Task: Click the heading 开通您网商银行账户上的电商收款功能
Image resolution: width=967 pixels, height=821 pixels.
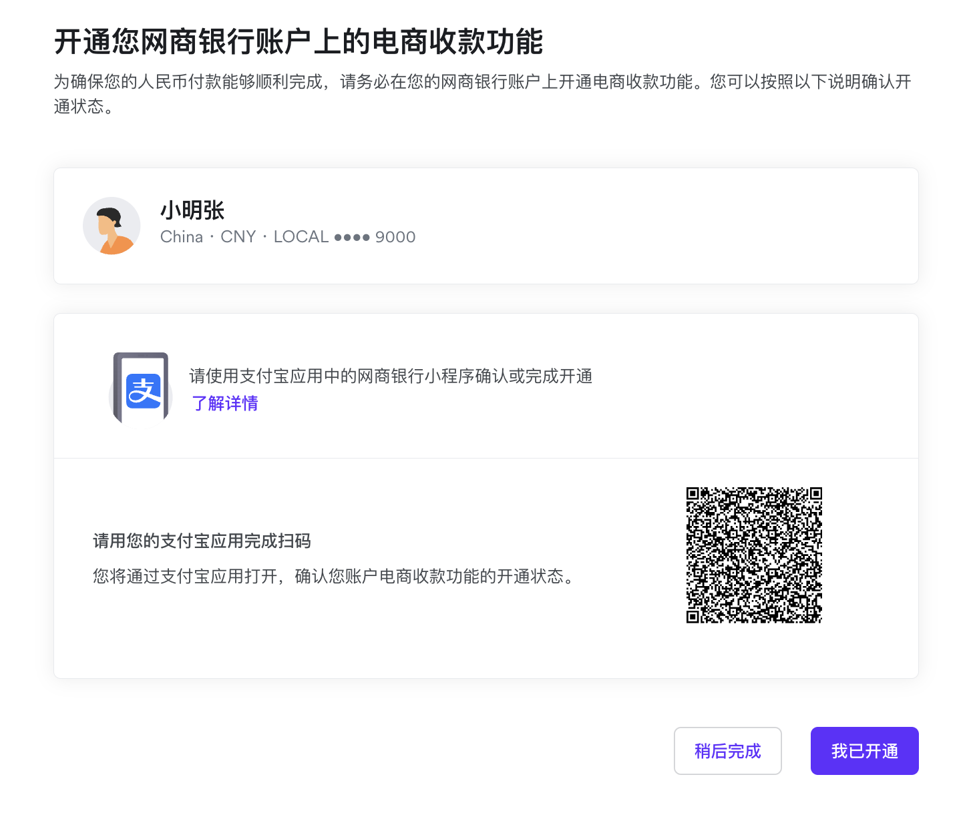Action: point(299,41)
